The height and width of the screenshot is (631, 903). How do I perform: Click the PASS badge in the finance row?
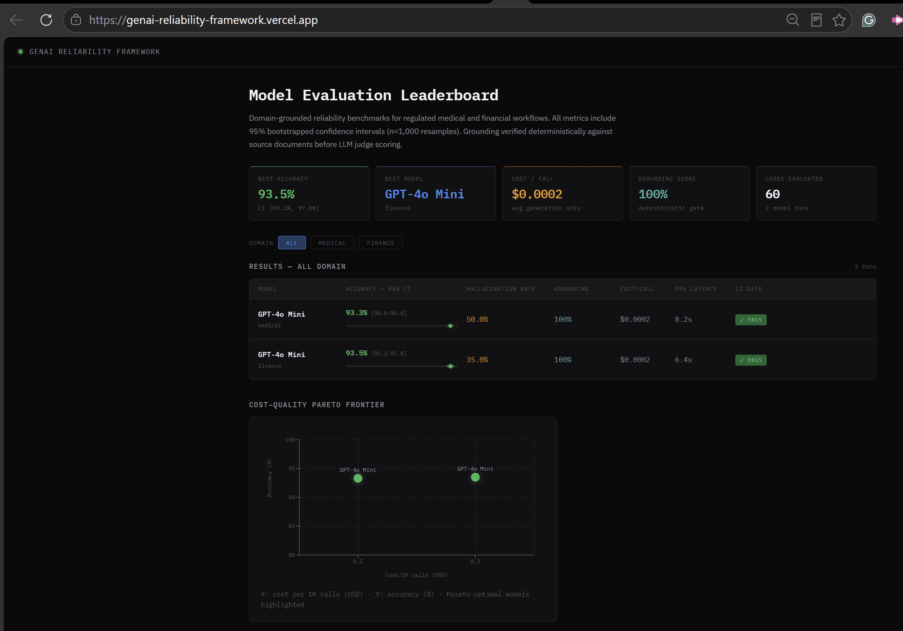coord(751,360)
